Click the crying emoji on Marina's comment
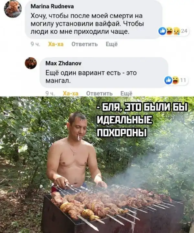The height and width of the screenshot is (233, 194). (177, 31)
